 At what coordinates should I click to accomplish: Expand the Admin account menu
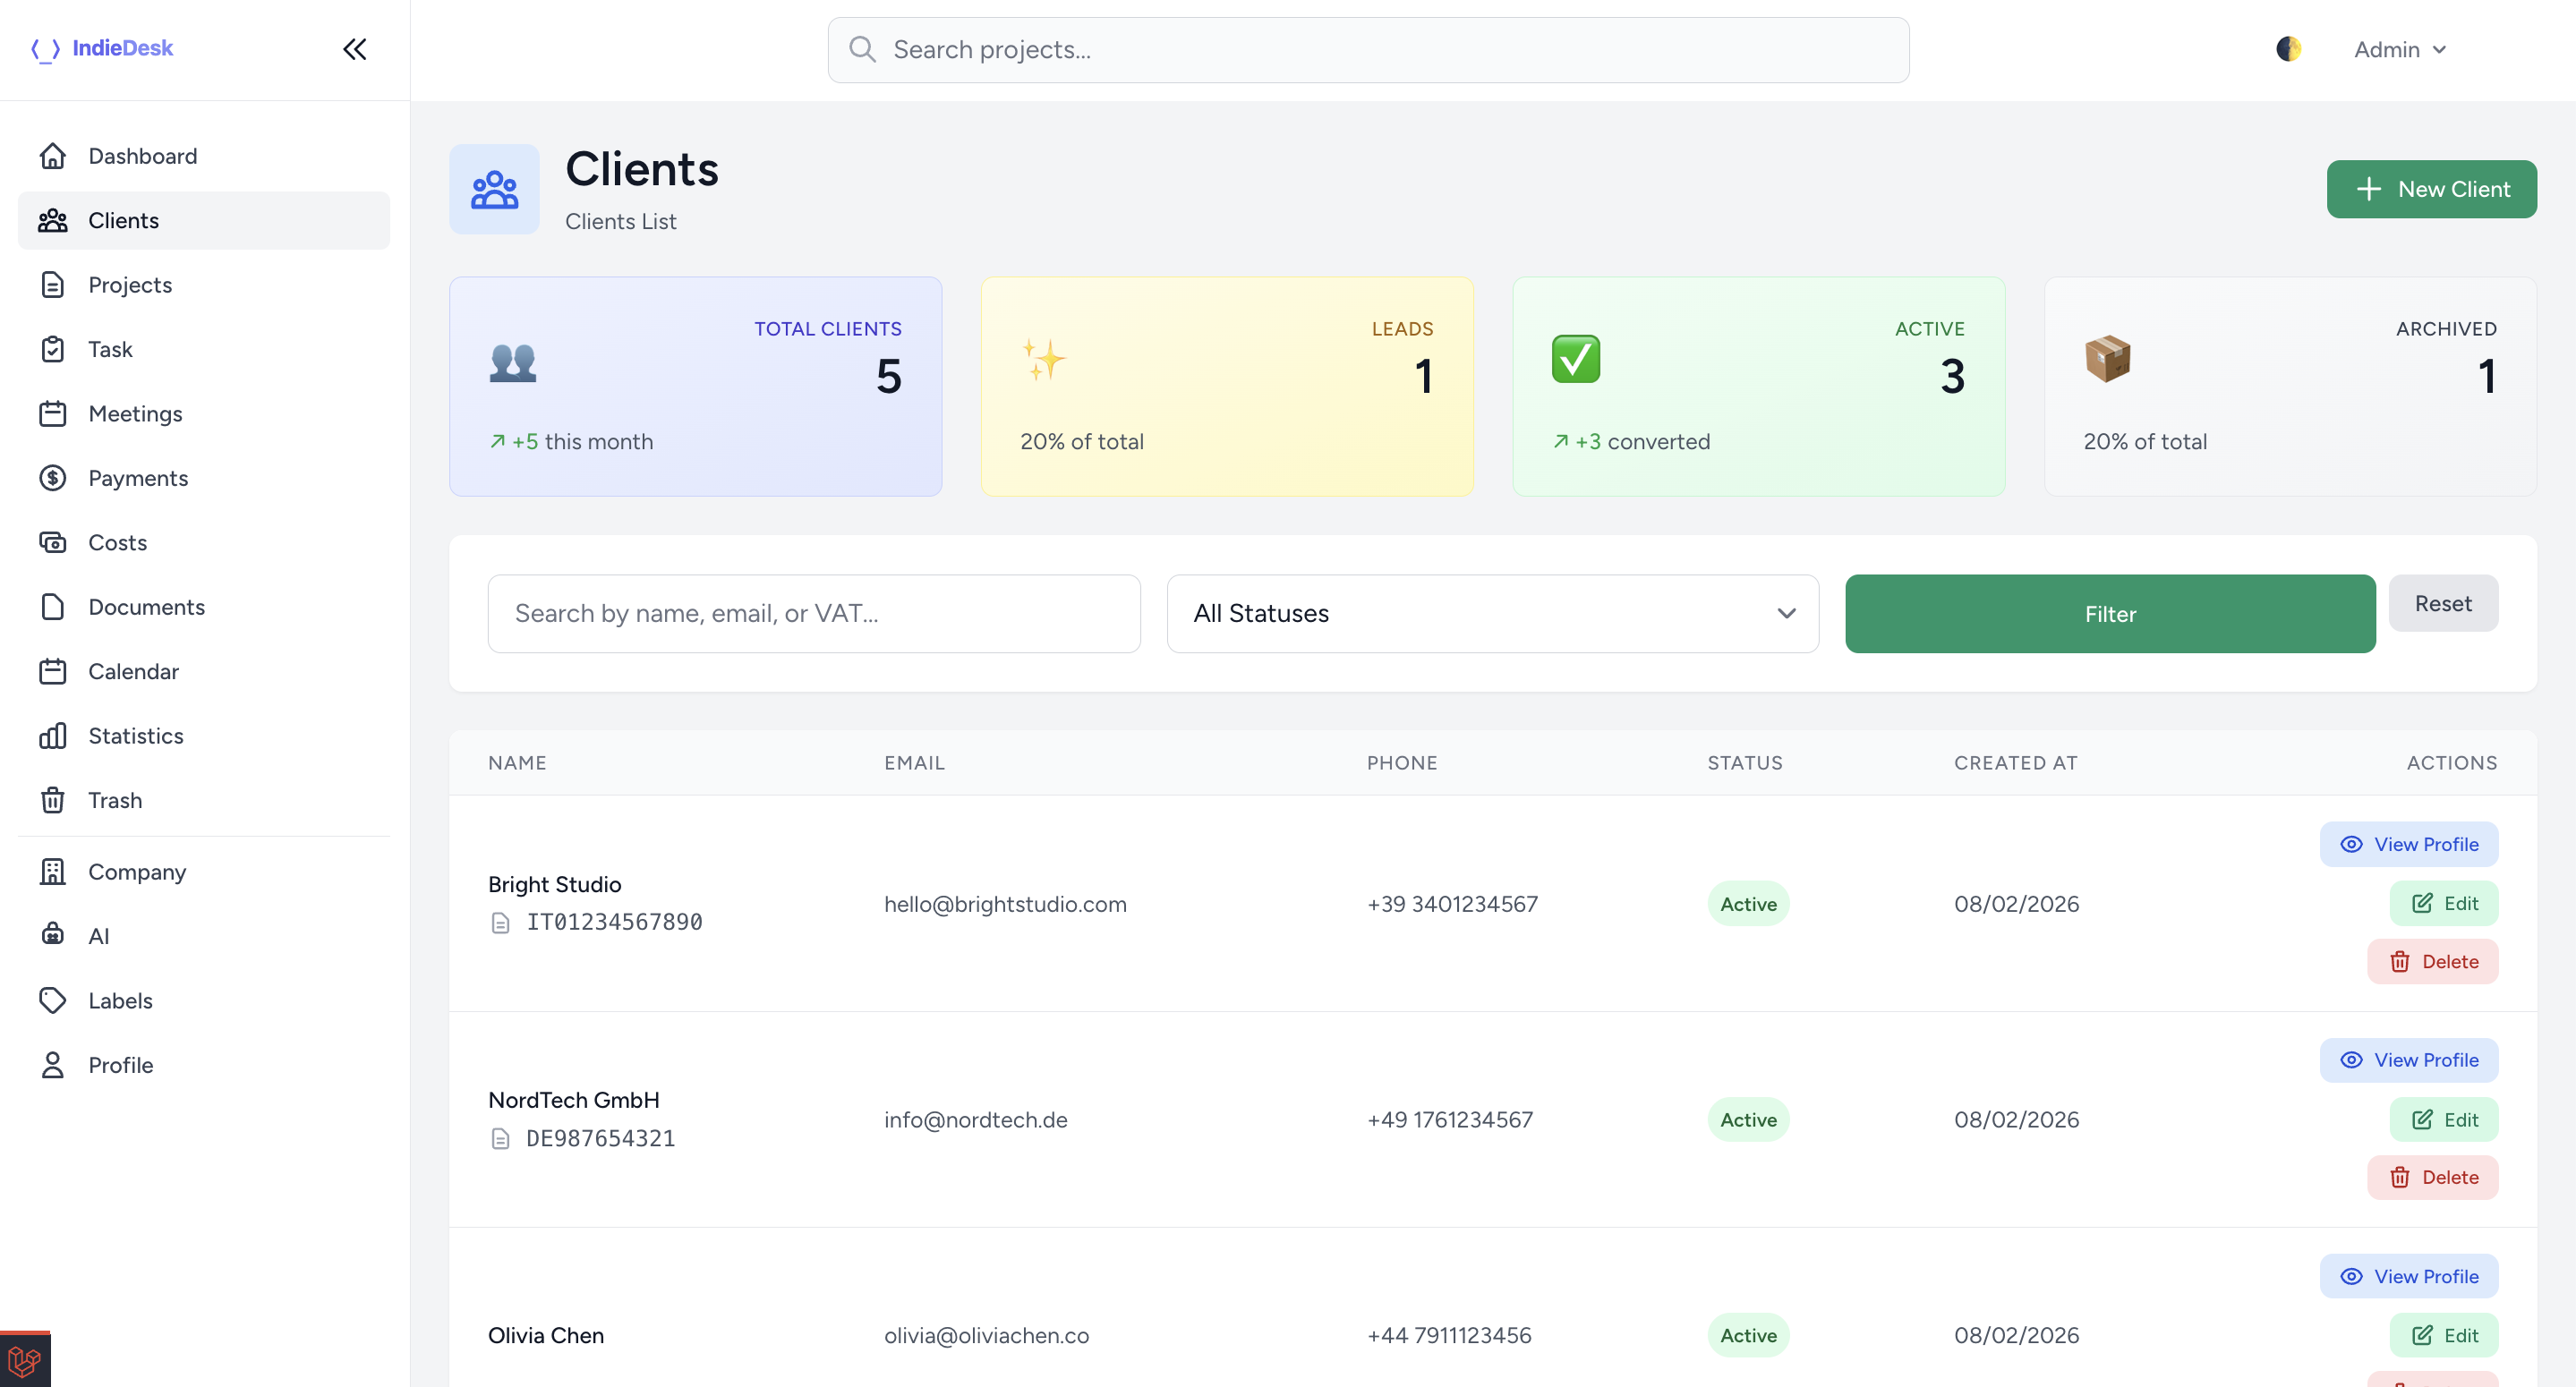(2400, 48)
